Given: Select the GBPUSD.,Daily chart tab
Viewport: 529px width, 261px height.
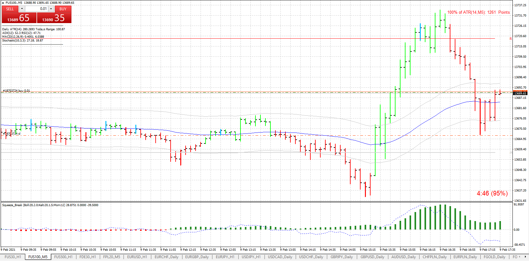Looking at the screenshot, I should point(372,257).
